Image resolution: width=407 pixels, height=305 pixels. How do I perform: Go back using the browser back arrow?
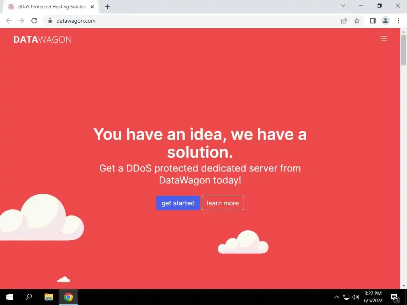click(9, 21)
